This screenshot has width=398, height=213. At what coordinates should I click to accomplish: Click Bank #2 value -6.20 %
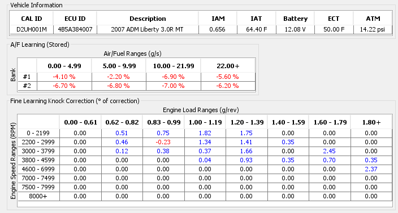(227, 86)
